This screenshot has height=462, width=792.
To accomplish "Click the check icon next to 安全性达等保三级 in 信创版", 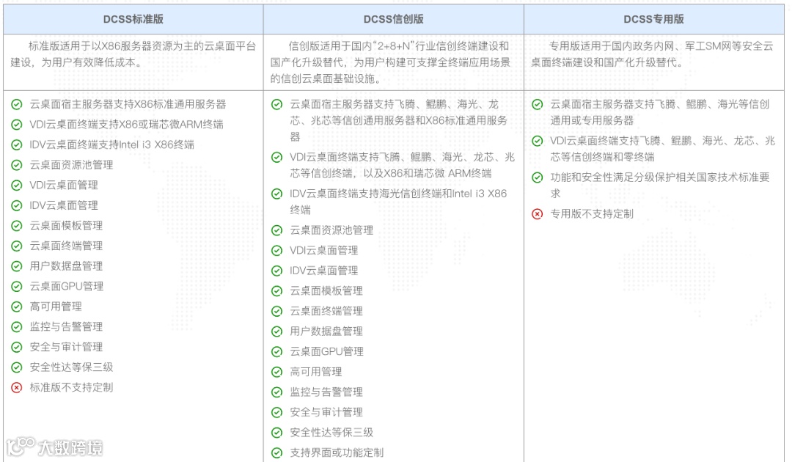I will (276, 433).
